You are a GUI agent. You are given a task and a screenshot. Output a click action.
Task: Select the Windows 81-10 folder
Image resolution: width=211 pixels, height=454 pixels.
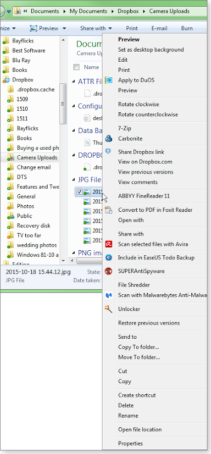[x=37, y=255]
